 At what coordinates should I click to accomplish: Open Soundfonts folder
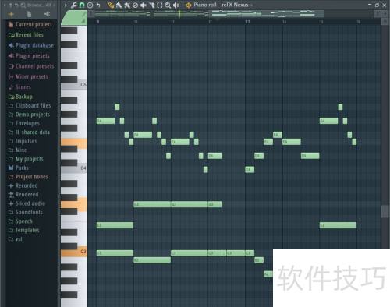pyautogui.click(x=26, y=213)
